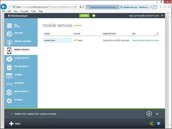Open the account dropdown chevron
Screen dimensions: 172x129
pos(162,16)
